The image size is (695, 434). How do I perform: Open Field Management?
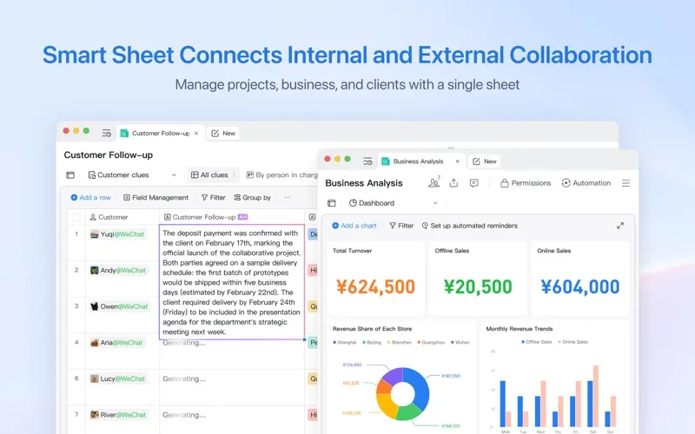156,198
